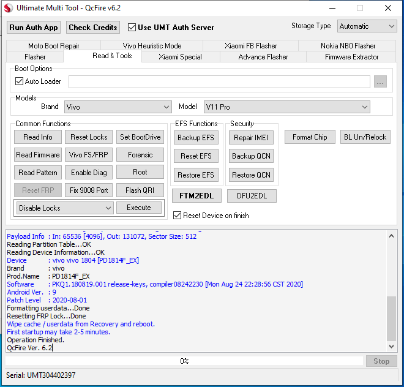The width and height of the screenshot is (404, 387).
Task: Click the BL Un/Relock button
Action: coord(365,137)
